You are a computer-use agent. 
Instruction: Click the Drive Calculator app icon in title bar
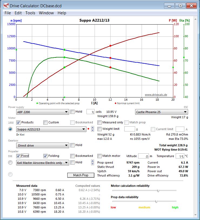tap(6, 5)
